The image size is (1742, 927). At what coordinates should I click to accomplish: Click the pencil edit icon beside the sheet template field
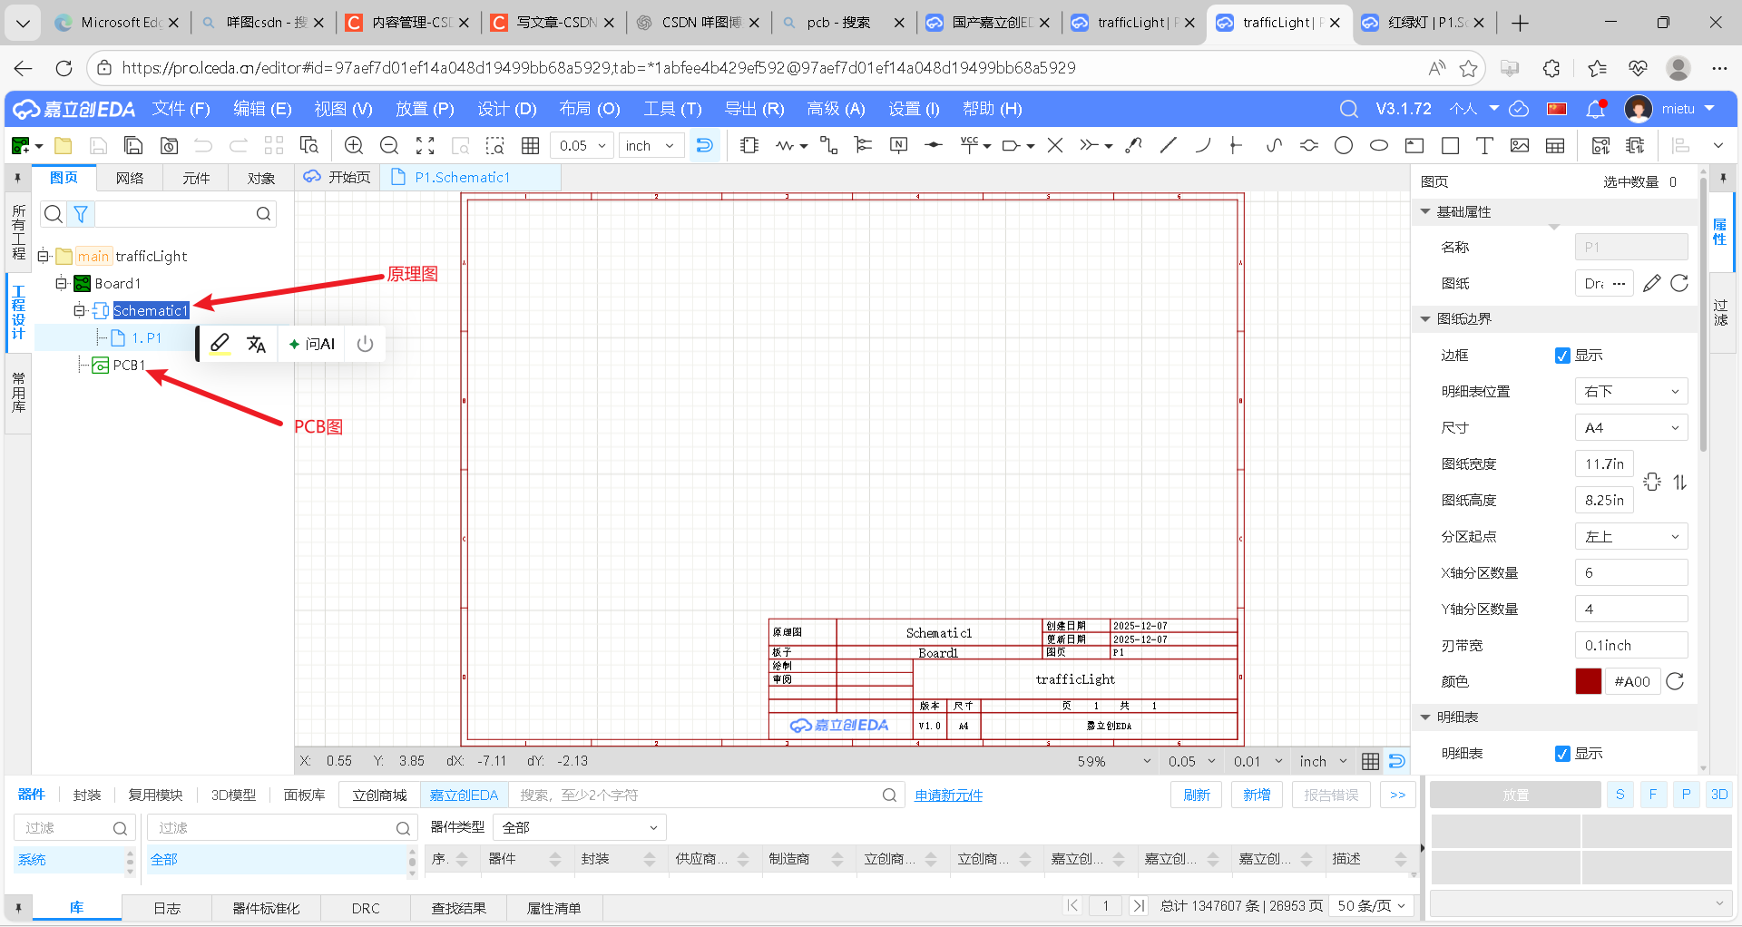point(1652,283)
